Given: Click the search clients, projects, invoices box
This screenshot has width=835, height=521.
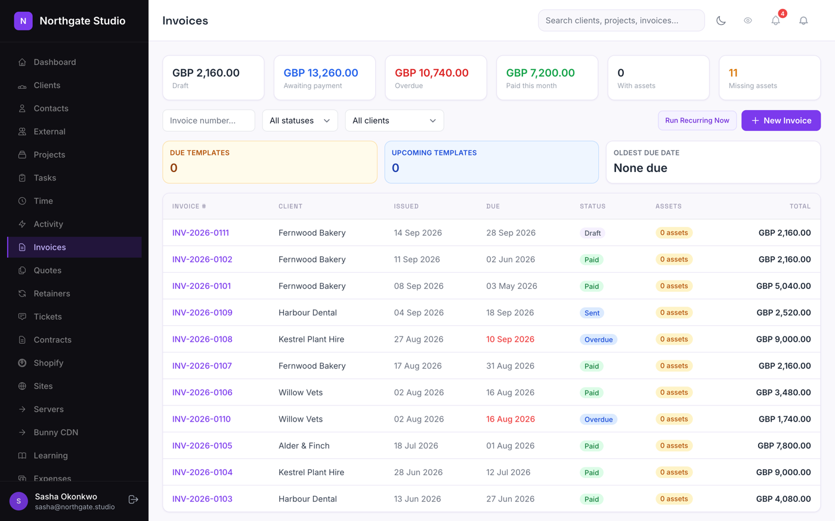Looking at the screenshot, I should click(x=621, y=20).
